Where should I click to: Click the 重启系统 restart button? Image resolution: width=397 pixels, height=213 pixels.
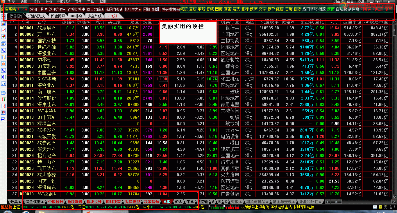point(8,9)
